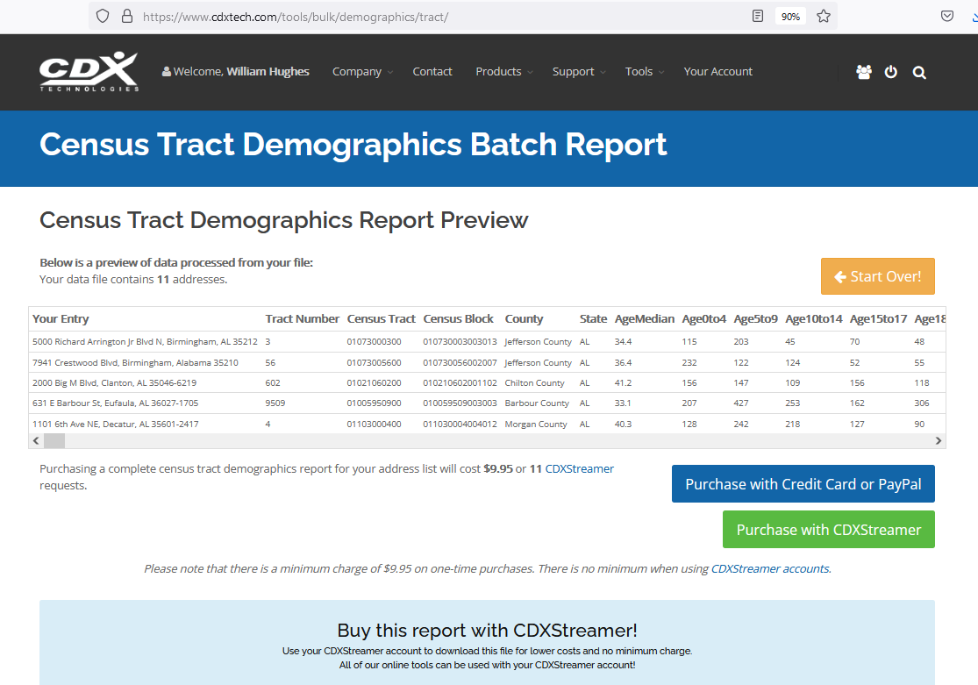Click the power logout icon
978x685 pixels.
click(890, 72)
